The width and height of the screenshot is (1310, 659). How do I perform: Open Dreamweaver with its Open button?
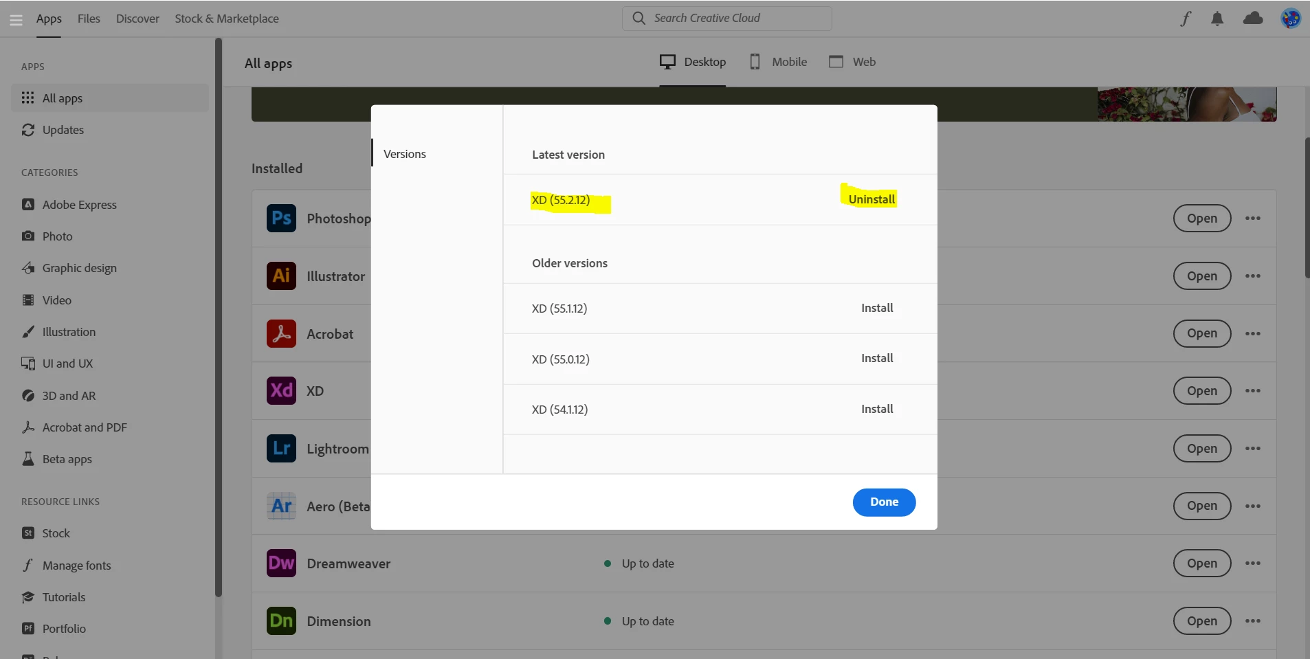point(1201,563)
